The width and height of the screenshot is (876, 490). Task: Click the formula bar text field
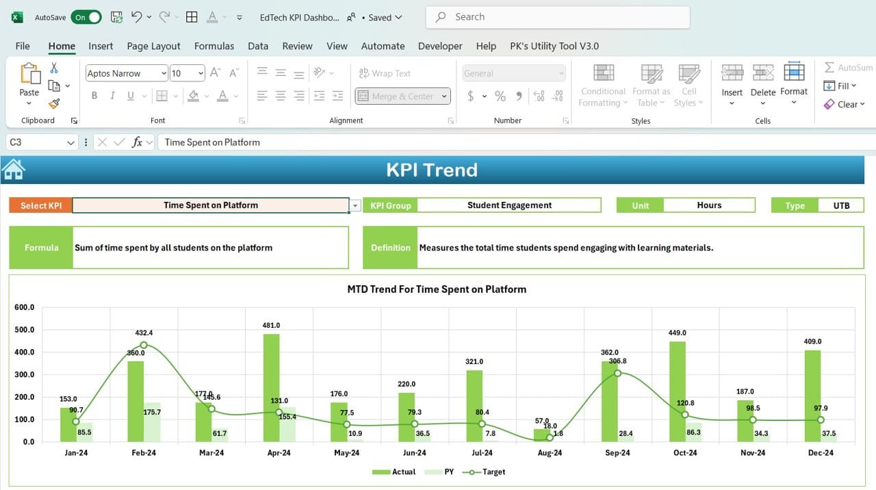517,142
